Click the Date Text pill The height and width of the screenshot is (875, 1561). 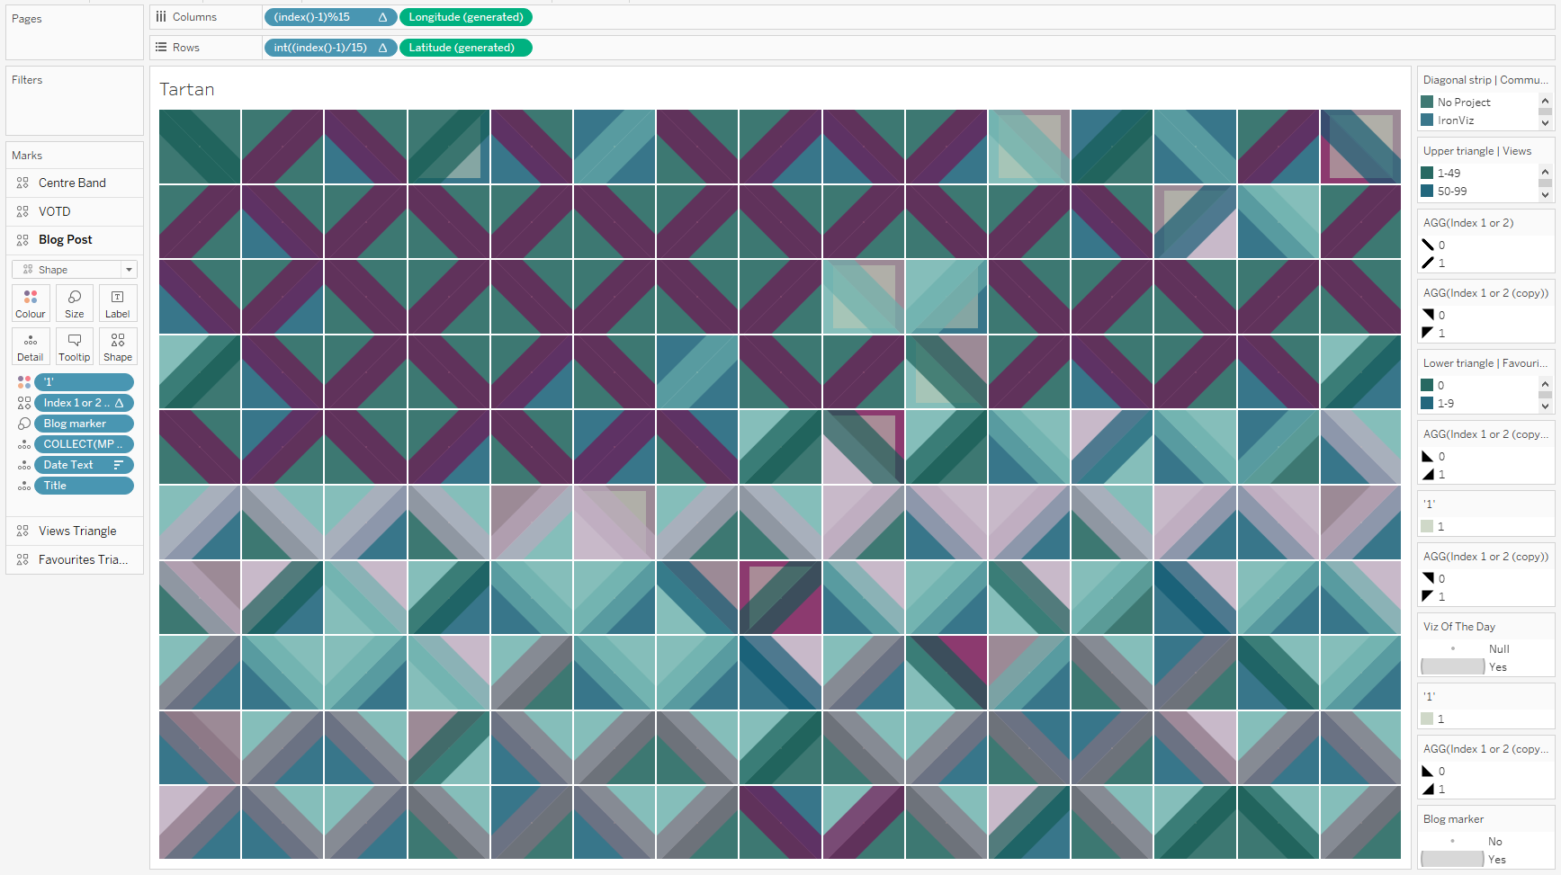click(x=85, y=465)
